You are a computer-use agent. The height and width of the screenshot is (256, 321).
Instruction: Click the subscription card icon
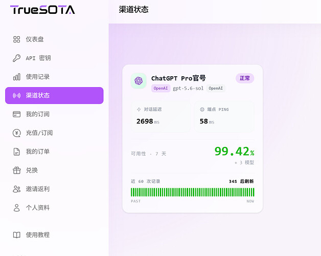16,114
